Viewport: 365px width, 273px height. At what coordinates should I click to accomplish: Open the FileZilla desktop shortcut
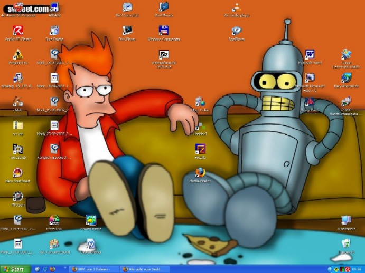[x=200, y=151]
